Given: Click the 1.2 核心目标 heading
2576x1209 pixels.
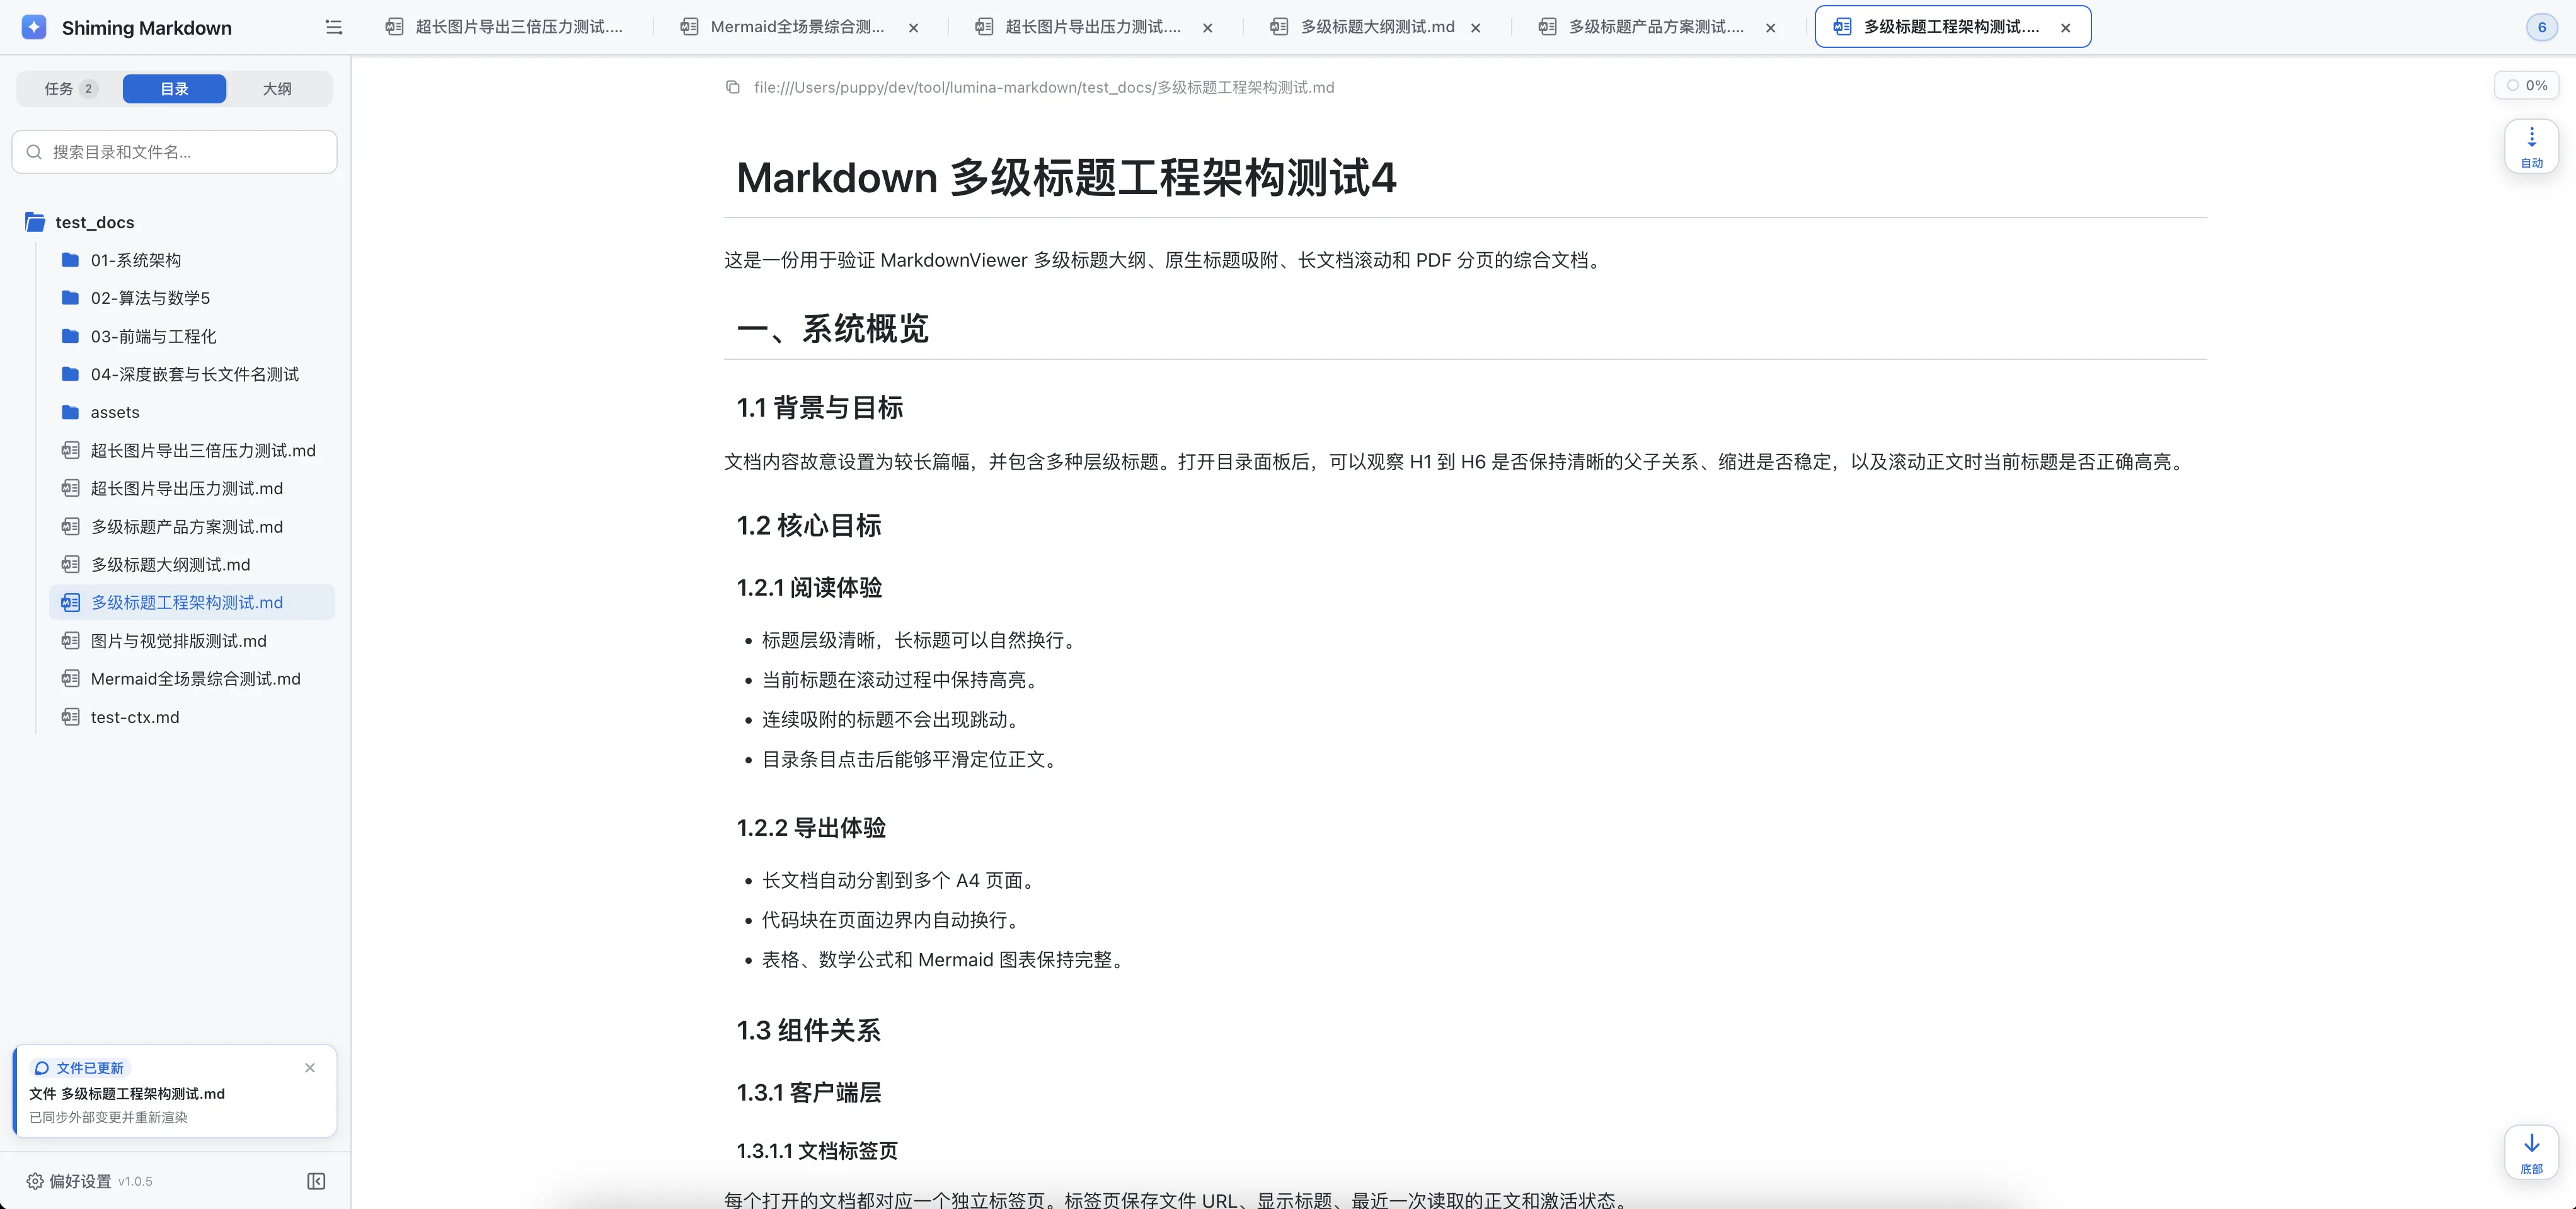Looking at the screenshot, I should 808,525.
